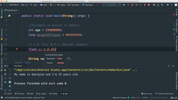Screen dimensions: 178x100
Task: Click the Make Project hammer icon
Action: (x=98, y=5)
